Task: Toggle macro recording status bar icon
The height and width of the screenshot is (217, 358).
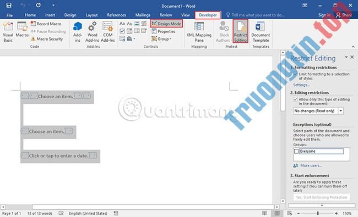Action: point(116,213)
